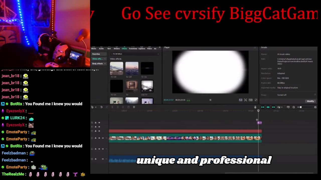321x180 pixels.
Task: Hide the effect track with eye icon
Action: (99, 123)
